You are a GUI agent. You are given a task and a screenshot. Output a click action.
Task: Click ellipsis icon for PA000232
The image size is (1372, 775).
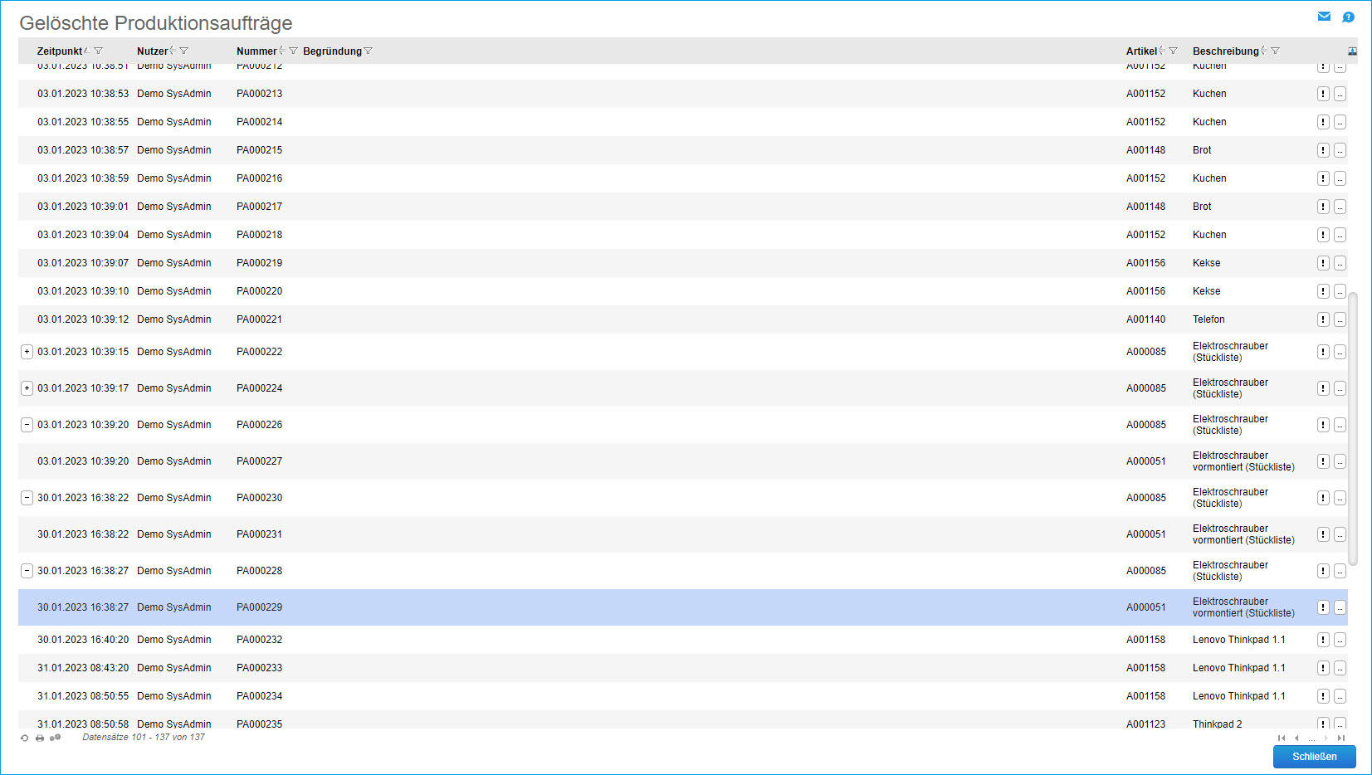point(1340,640)
